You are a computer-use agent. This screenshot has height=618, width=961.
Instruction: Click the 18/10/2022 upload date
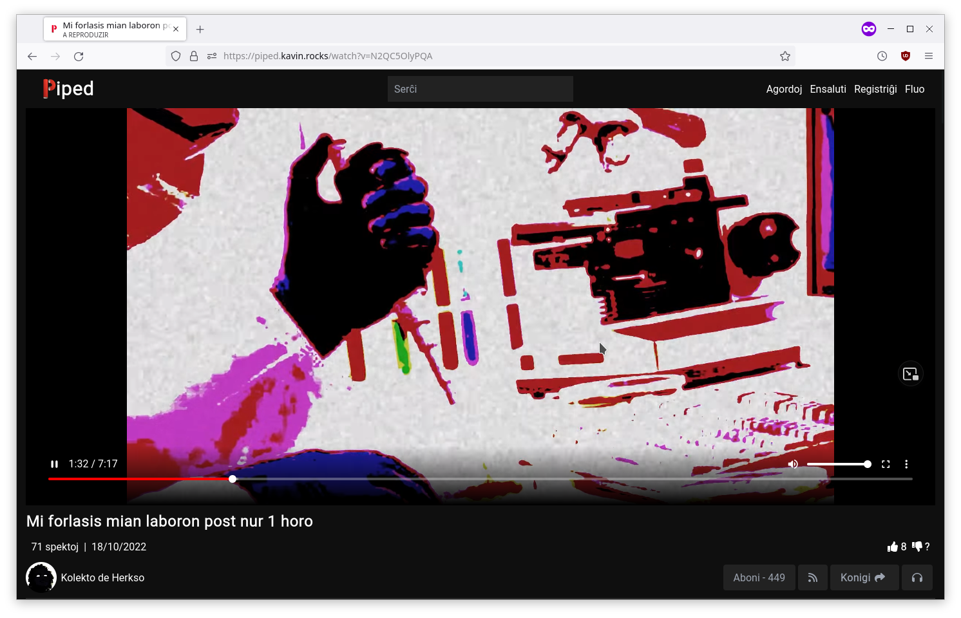point(119,547)
